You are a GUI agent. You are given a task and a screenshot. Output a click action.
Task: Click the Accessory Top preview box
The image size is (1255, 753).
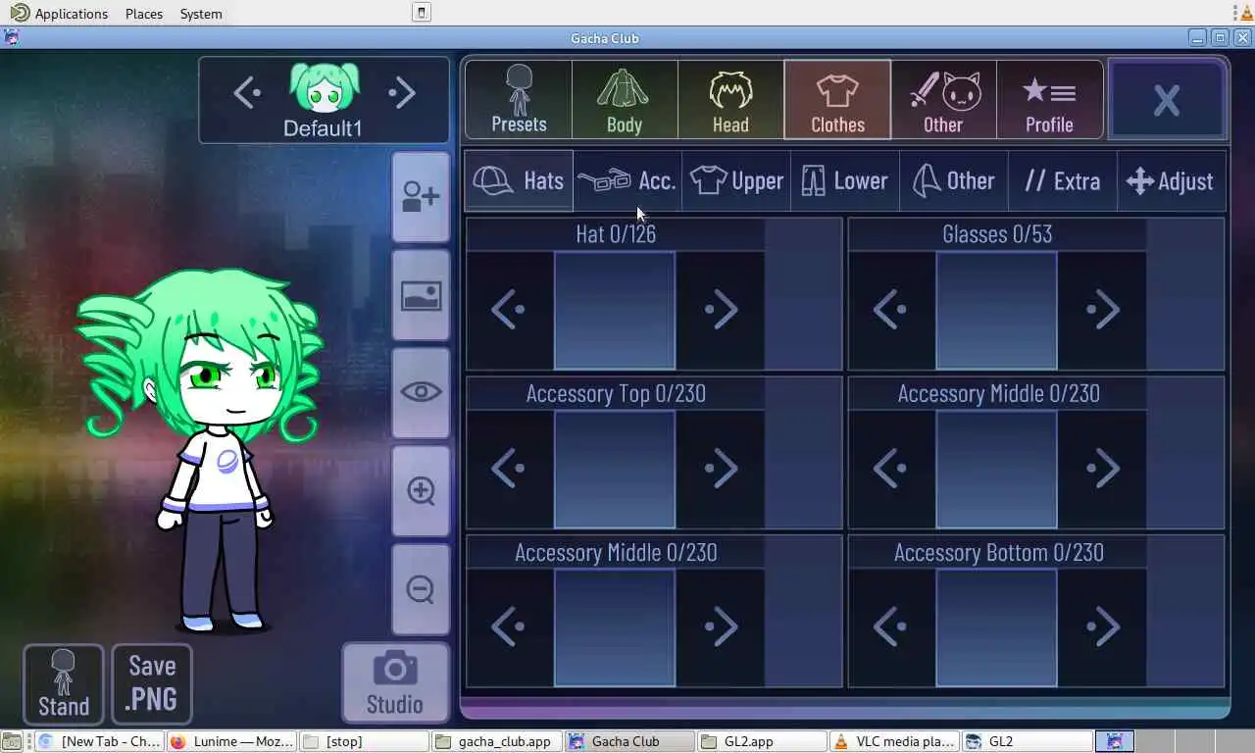pyautogui.click(x=615, y=469)
